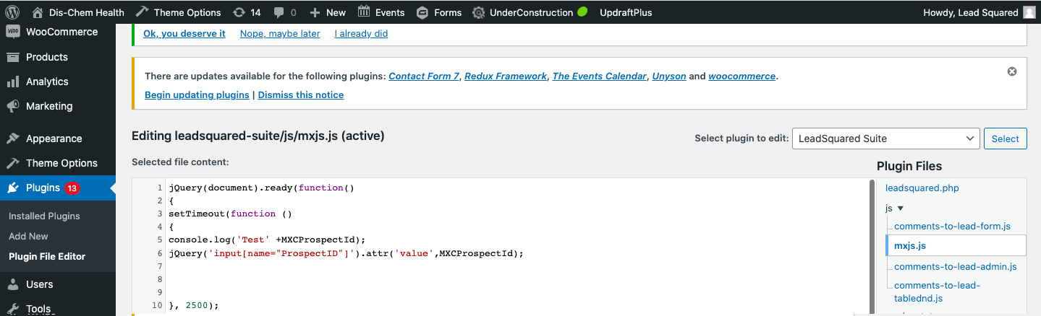Go to Installed Plugins submenu
This screenshot has width=1041, height=316.
44,216
